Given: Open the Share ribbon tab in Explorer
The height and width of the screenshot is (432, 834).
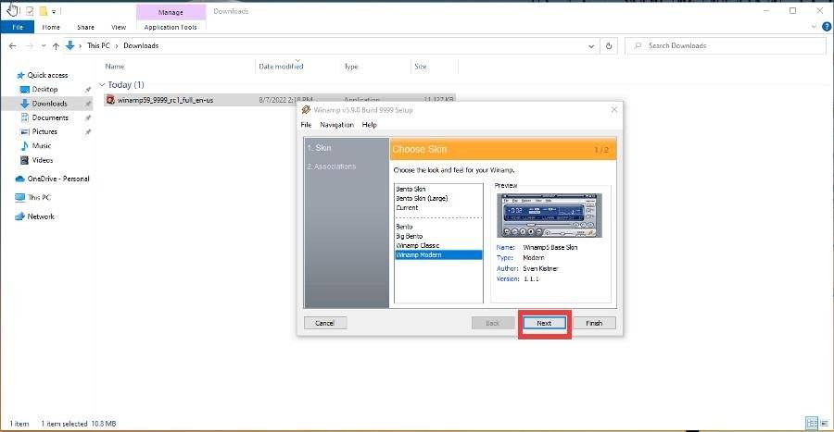Looking at the screenshot, I should click(85, 27).
